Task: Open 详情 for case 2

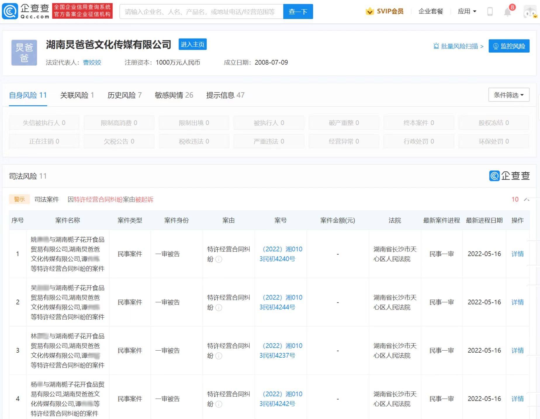Action: tap(517, 302)
